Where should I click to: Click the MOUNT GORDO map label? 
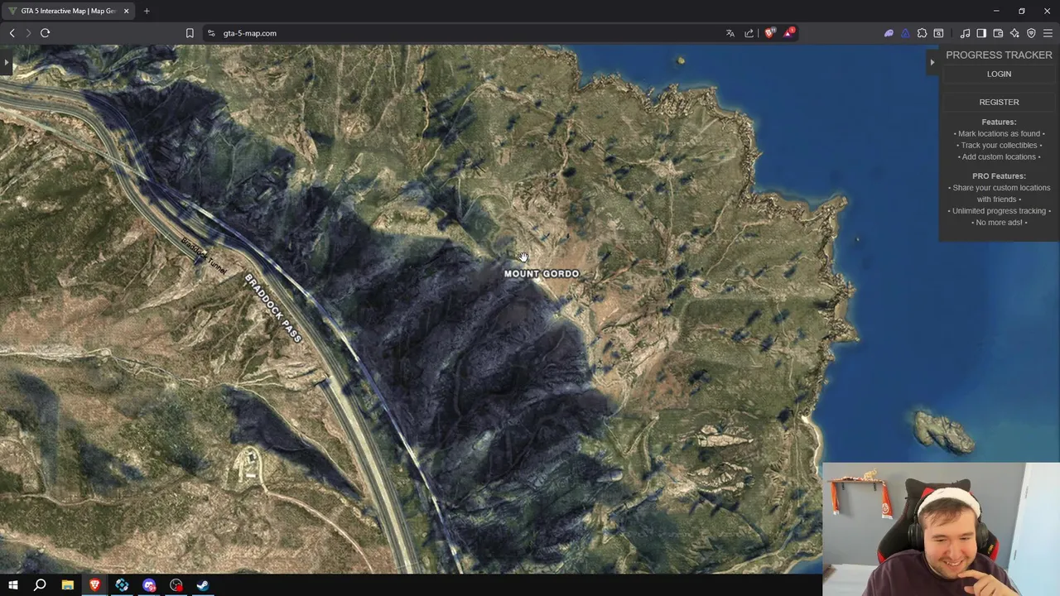(542, 273)
